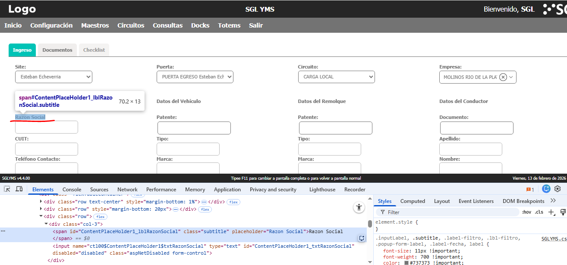Open the Circuitos menu
567x265 pixels.
(131, 25)
